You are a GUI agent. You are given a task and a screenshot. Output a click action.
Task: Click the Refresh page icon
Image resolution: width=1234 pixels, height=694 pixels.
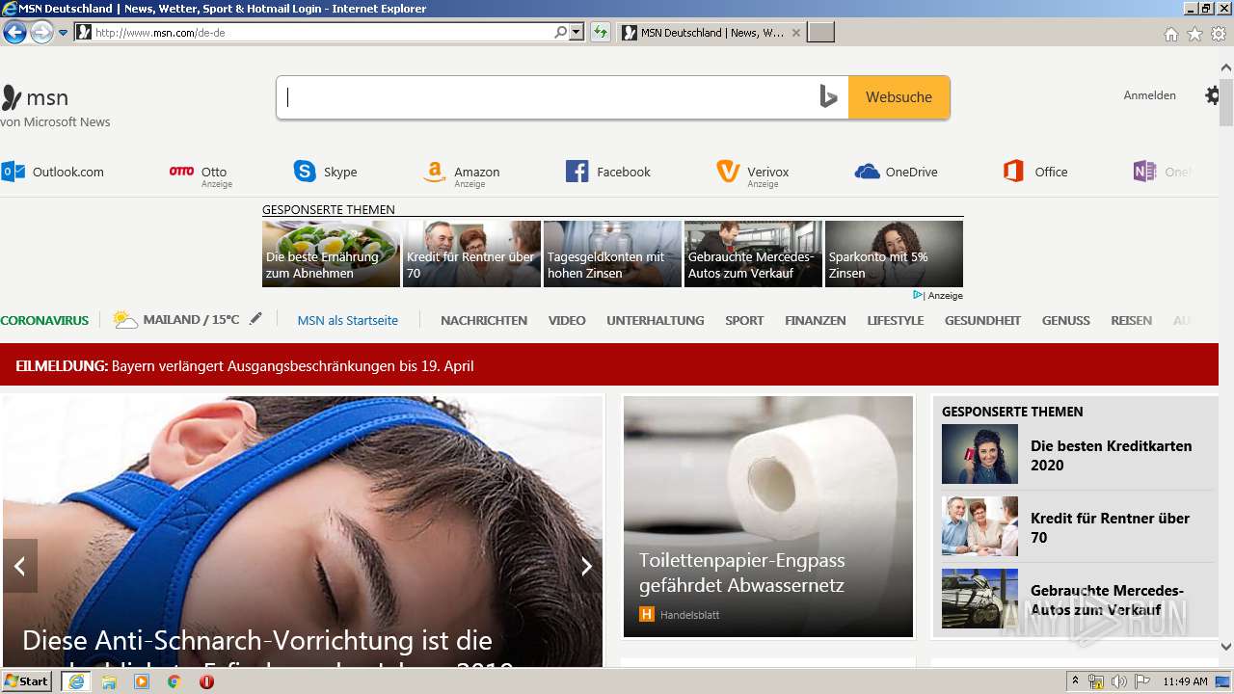[x=601, y=33]
